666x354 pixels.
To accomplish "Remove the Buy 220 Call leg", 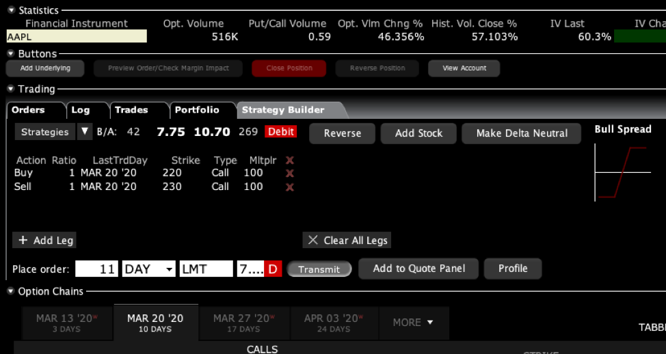I will 290,174.
